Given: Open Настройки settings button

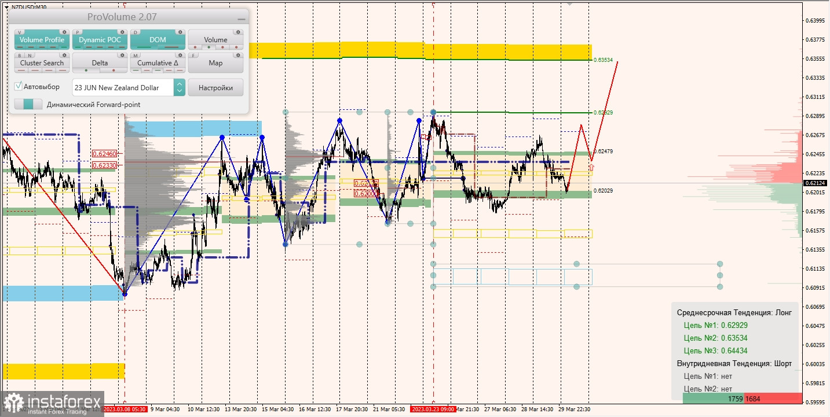Looking at the screenshot, I should click(x=215, y=87).
